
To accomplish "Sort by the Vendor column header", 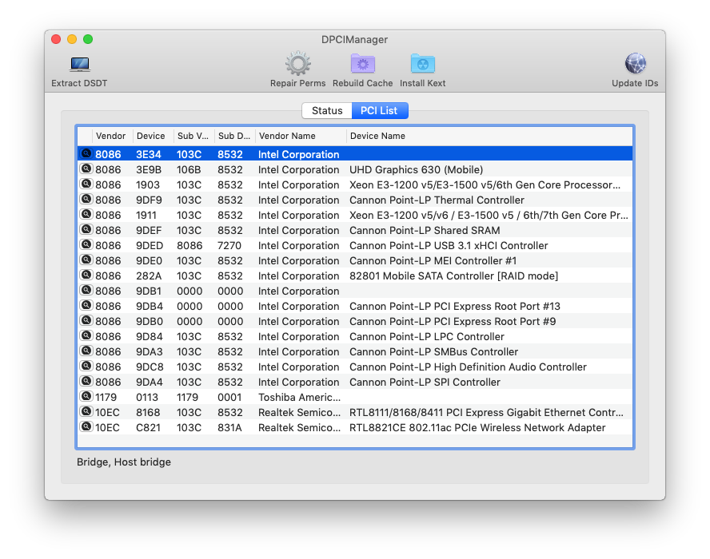I will [x=112, y=136].
